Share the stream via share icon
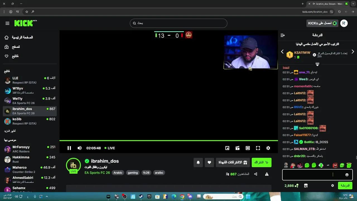This screenshot has height=201, width=357. 256,174
